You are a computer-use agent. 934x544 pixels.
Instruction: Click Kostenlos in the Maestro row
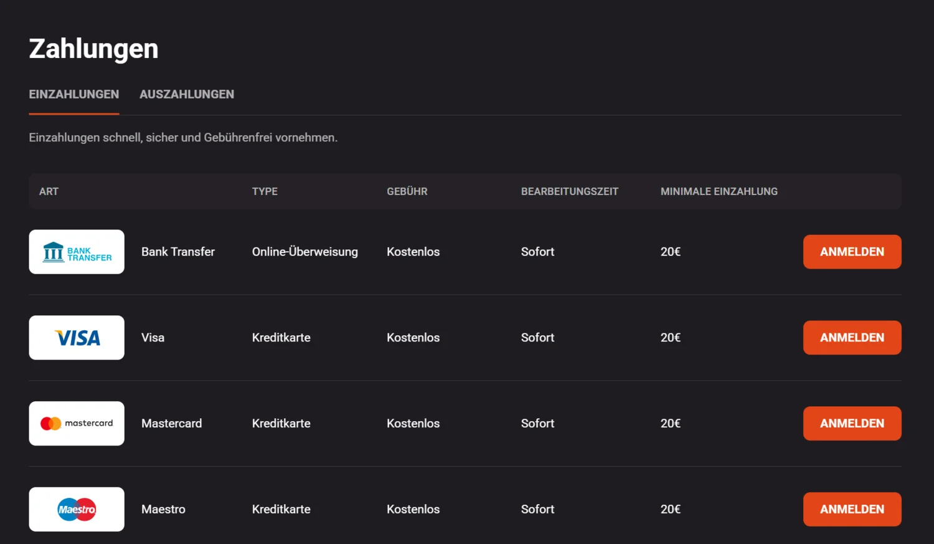[413, 509]
